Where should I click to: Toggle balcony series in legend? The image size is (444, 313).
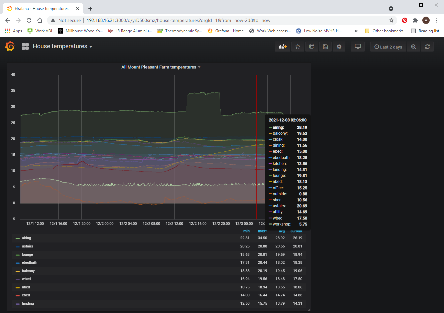[x=28, y=271]
